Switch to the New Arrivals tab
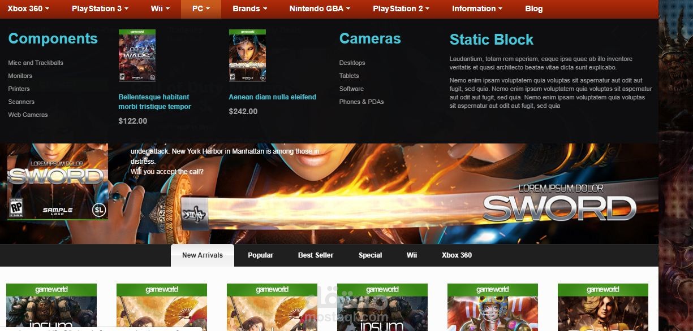 click(203, 255)
